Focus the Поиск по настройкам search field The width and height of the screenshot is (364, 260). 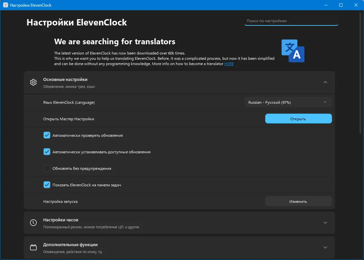coord(291,21)
